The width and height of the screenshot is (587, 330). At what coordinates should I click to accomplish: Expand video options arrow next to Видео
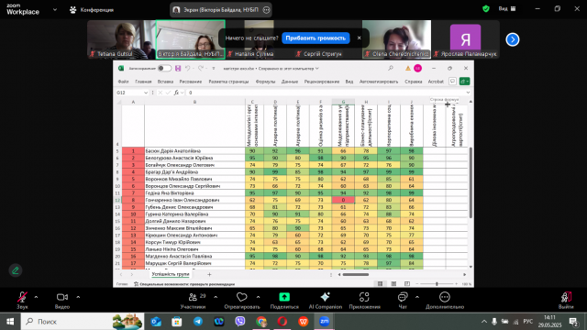[x=78, y=297]
